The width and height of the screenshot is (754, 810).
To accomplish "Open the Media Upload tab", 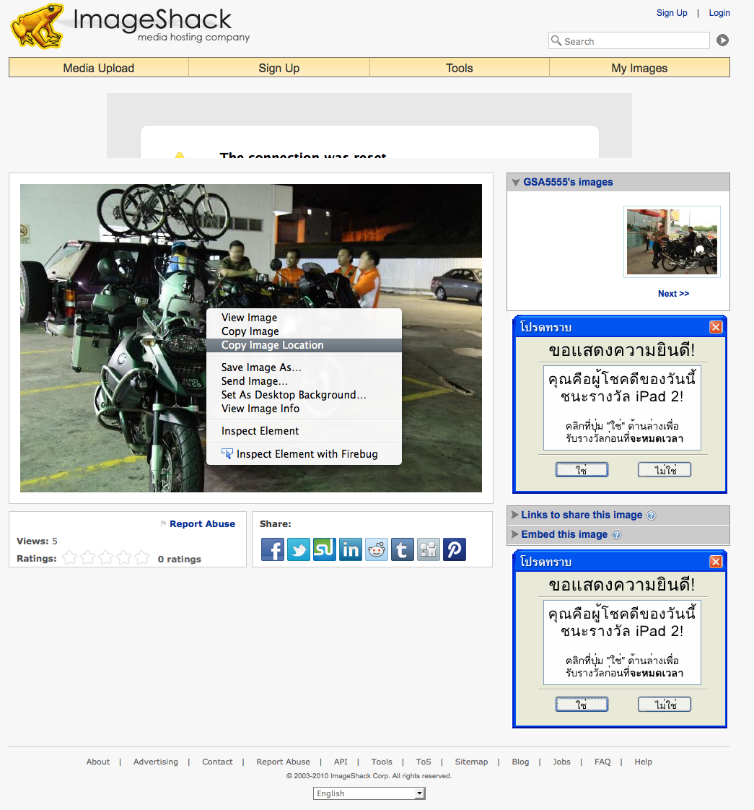I will pyautogui.click(x=99, y=68).
